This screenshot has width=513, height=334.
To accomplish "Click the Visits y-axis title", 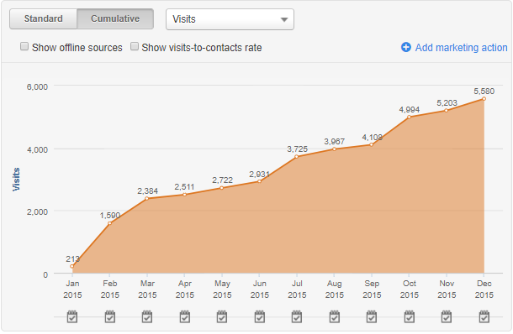I will (16, 180).
